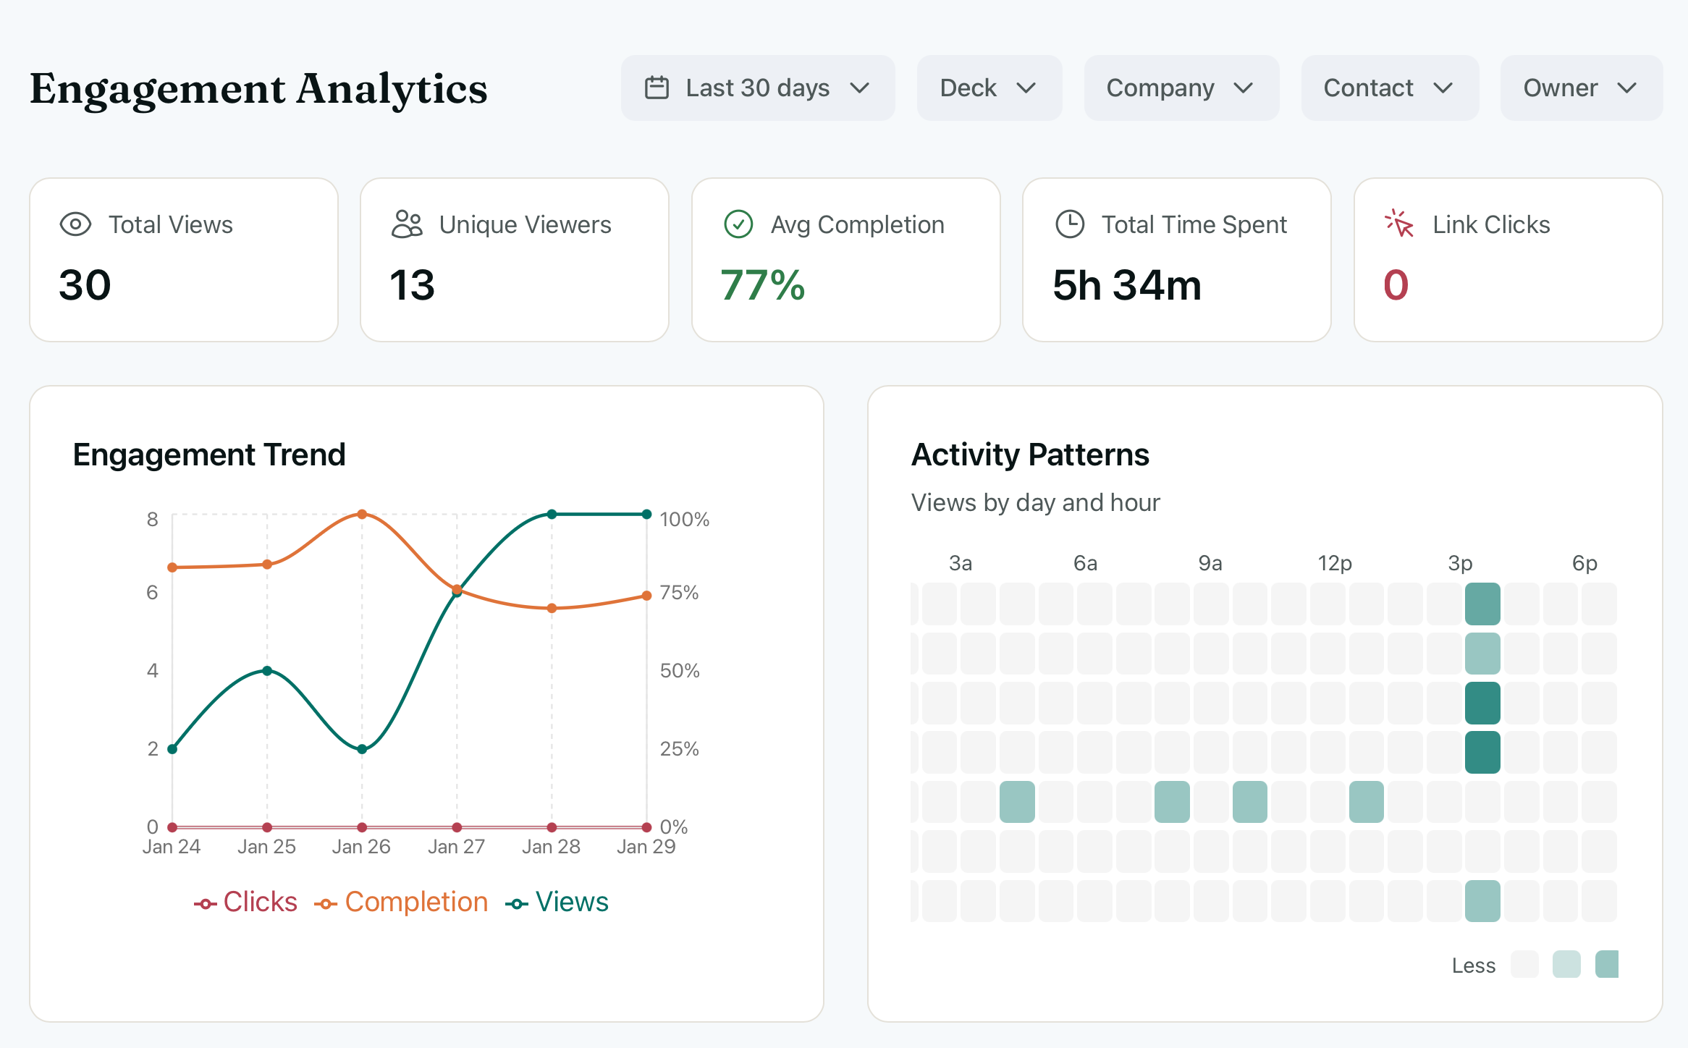The width and height of the screenshot is (1688, 1048).
Task: Click the checkmark icon beside Avg Completion
Action: (737, 224)
